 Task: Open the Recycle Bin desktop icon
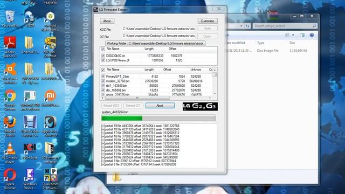[10, 19]
